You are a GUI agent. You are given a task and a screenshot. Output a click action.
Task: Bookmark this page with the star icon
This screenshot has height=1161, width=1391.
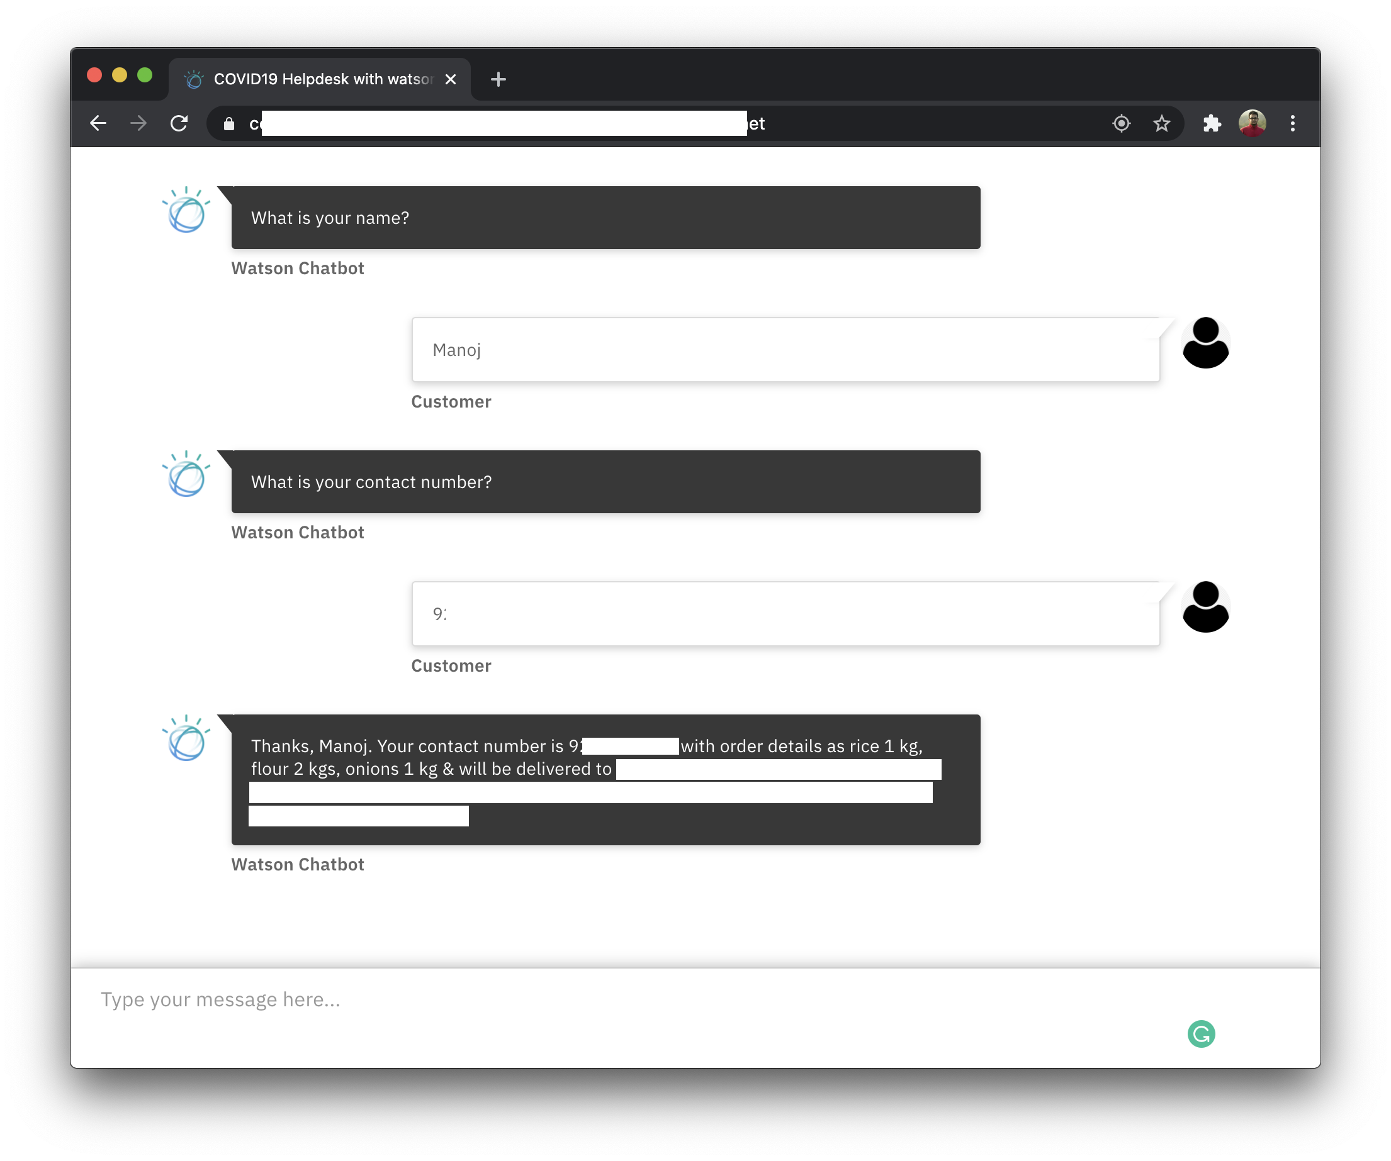point(1161,123)
